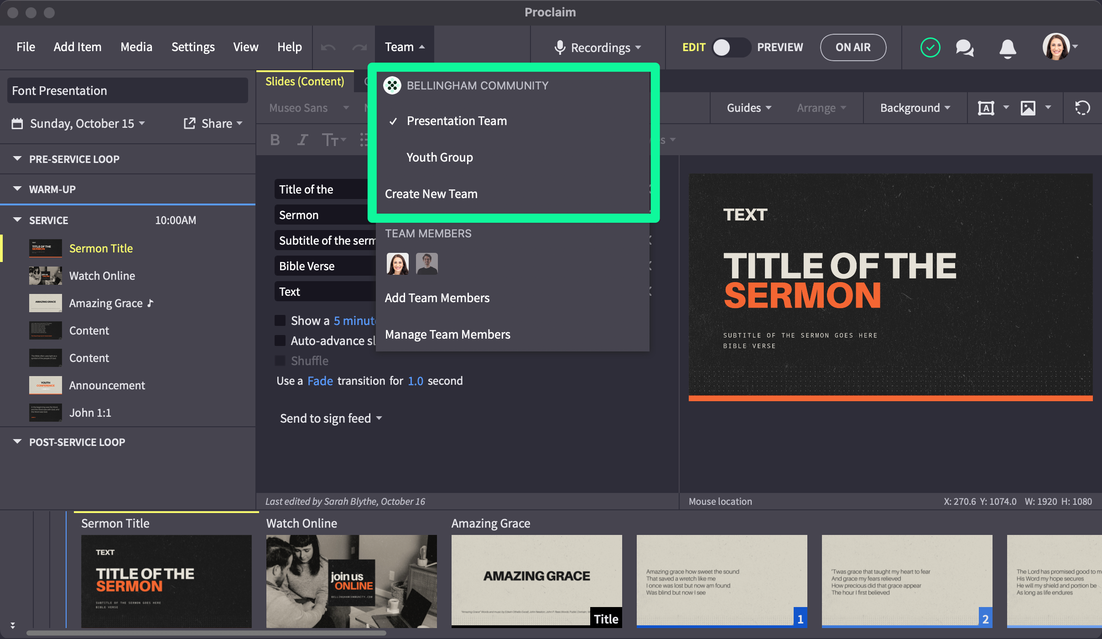Click the ON AIR button
This screenshot has width=1102, height=639.
(853, 47)
